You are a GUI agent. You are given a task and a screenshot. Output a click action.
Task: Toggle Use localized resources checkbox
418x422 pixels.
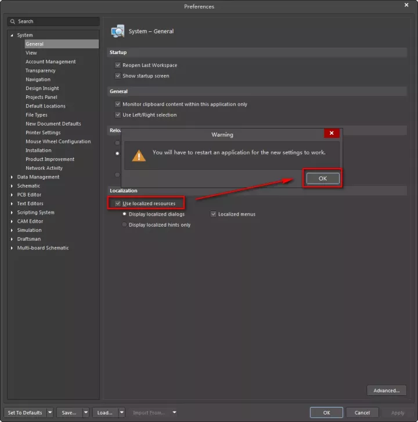118,203
